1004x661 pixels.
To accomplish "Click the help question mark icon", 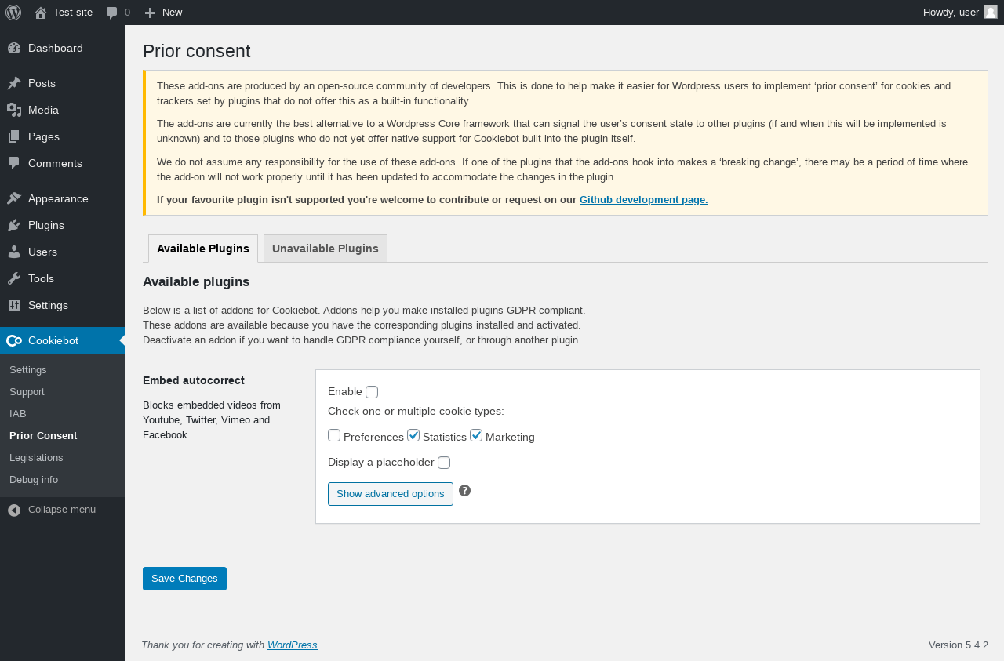I will coord(464,491).
